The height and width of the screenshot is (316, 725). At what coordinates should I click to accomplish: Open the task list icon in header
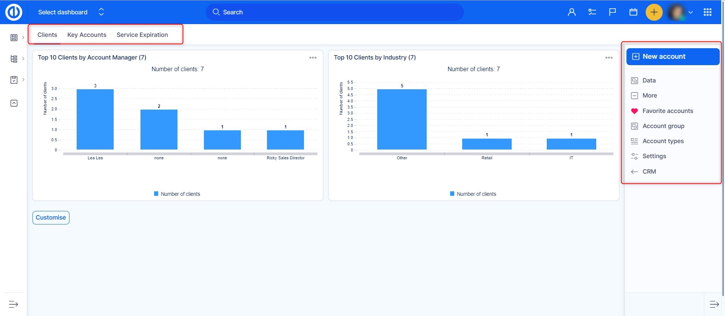coord(592,12)
